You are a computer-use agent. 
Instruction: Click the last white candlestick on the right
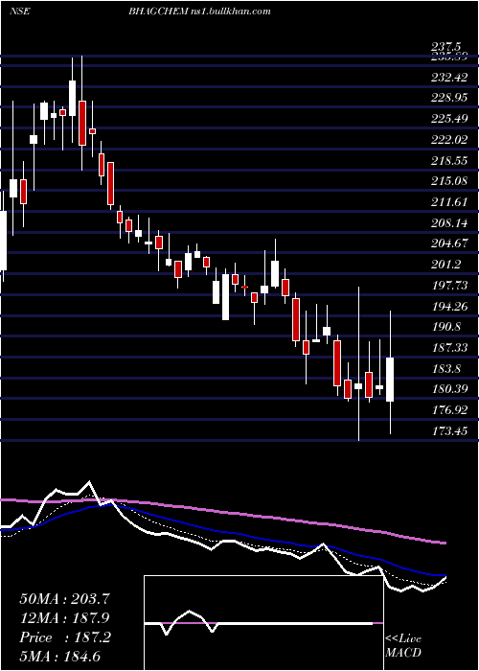point(390,380)
